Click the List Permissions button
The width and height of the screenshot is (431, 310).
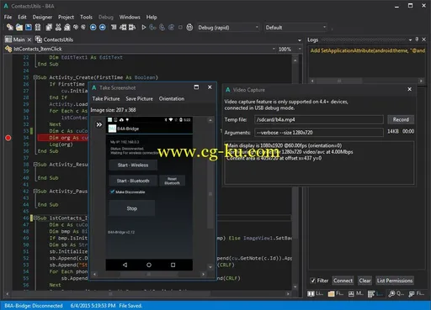[x=395, y=281]
